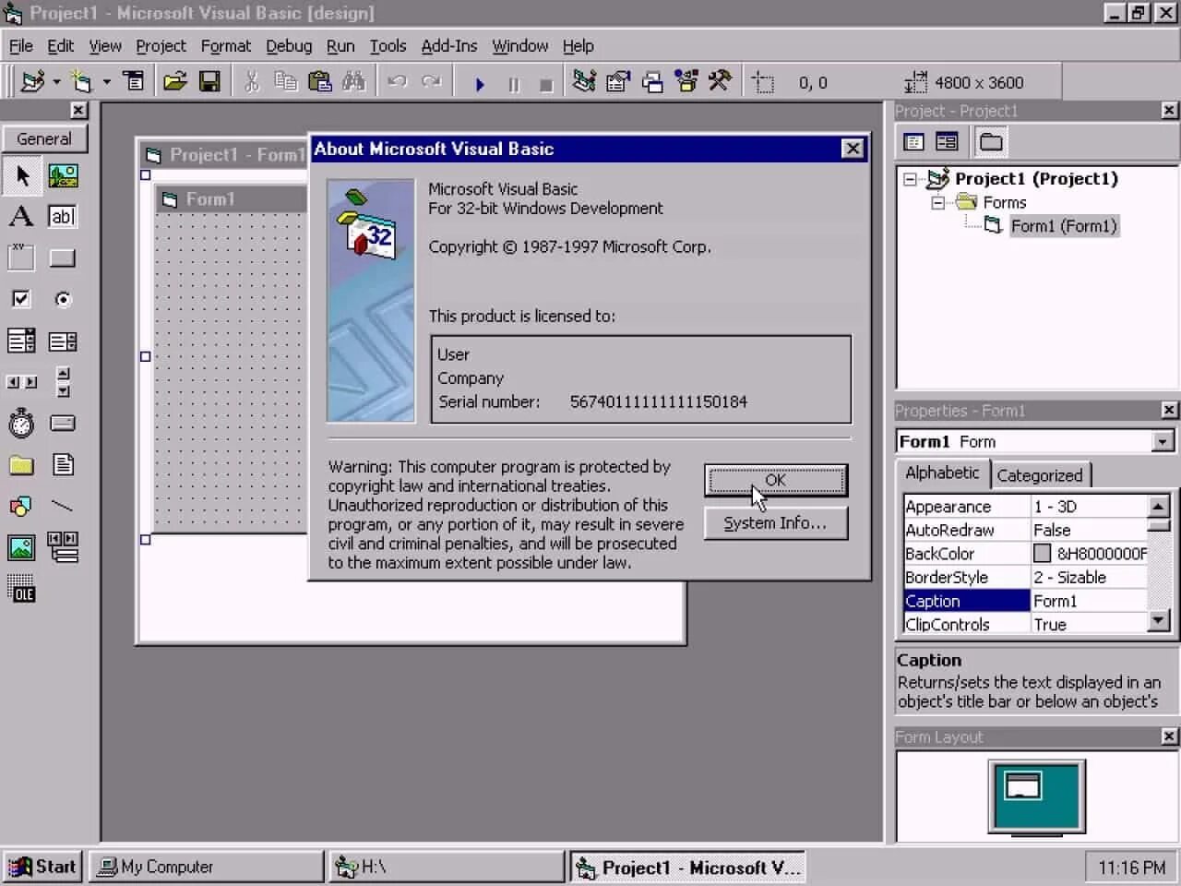The height and width of the screenshot is (886, 1181).
Task: Click the System Info button
Action: [775, 523]
